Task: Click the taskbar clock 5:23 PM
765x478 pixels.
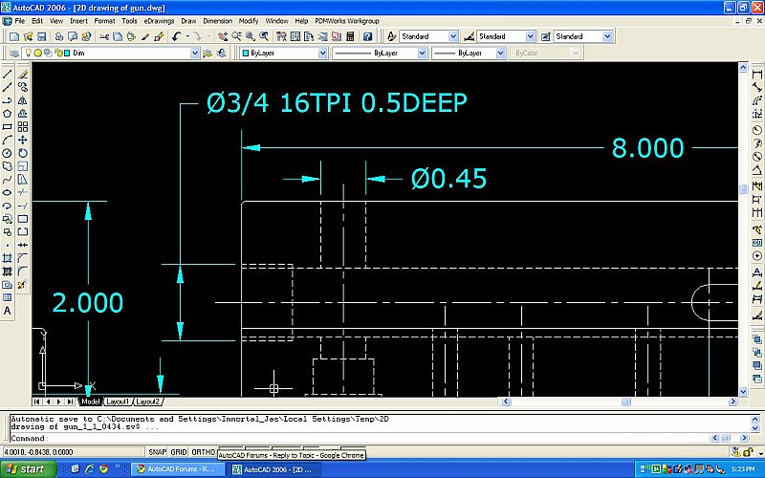Action: pos(743,469)
